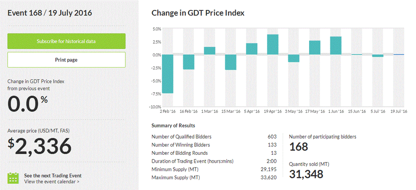Click Subscribe for historical data button
416x190 pixels.
[67, 41]
